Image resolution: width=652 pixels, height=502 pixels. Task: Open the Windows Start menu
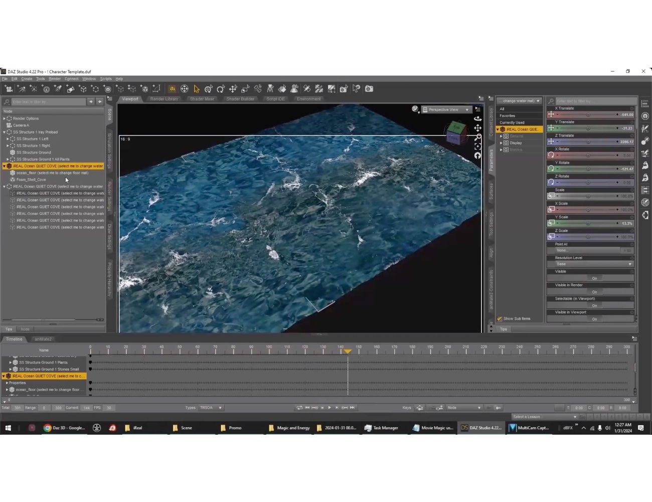point(8,428)
